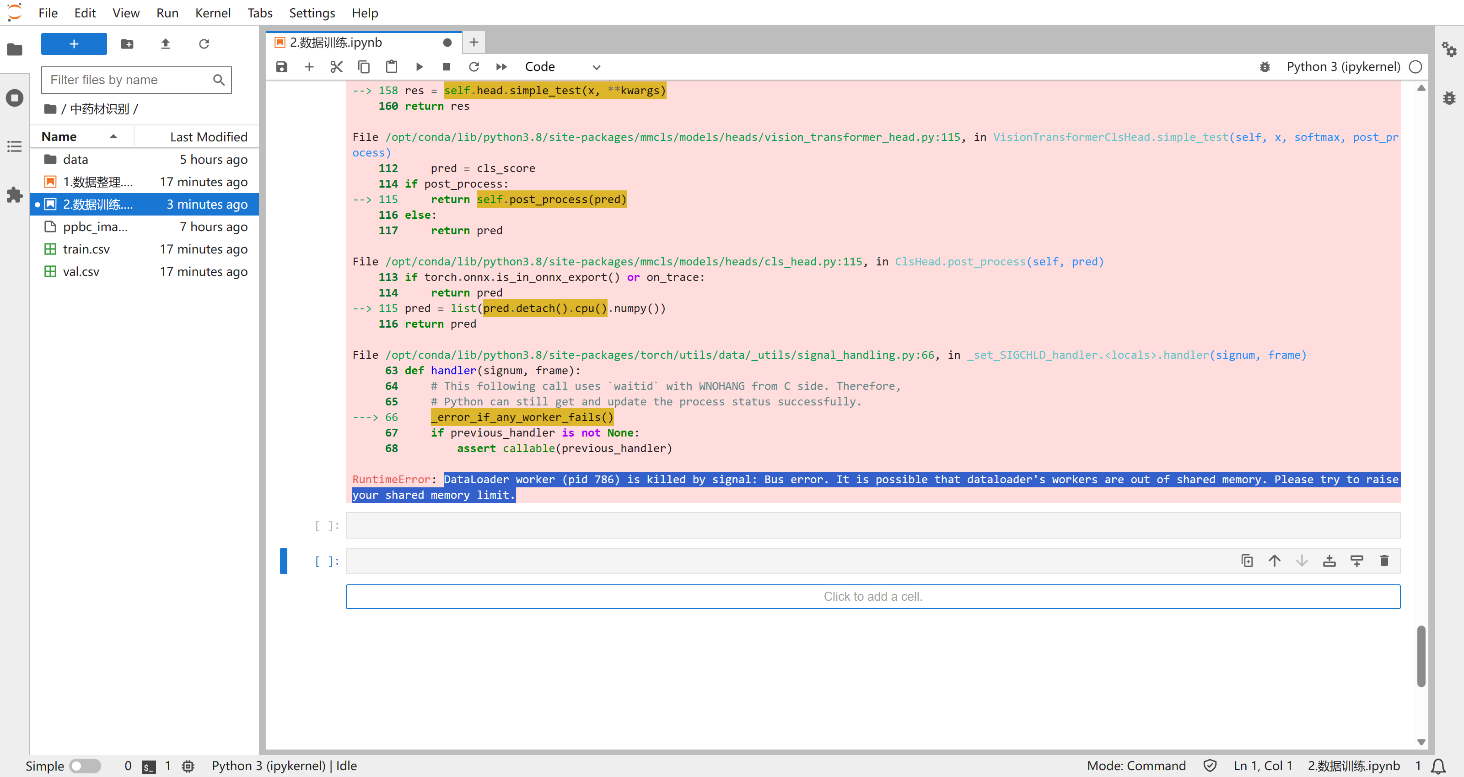Click the notebook trust shield icon
This screenshot has height=777, width=1464.
[x=1210, y=766]
